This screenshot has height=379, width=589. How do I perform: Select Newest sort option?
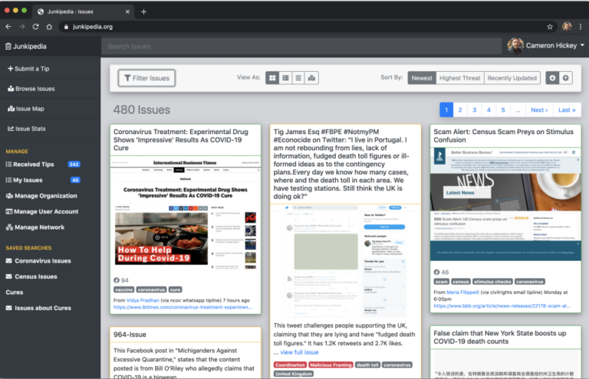[x=422, y=78]
